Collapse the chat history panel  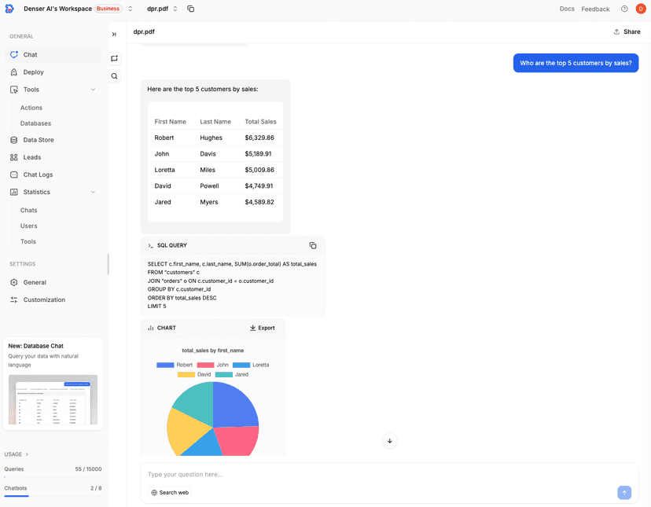click(114, 34)
